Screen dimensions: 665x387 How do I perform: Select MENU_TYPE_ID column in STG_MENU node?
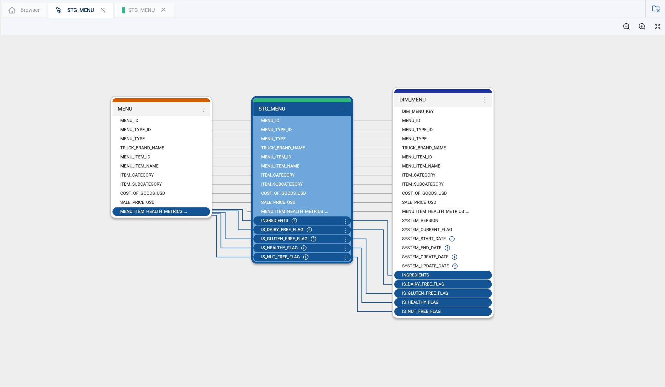pyautogui.click(x=302, y=130)
